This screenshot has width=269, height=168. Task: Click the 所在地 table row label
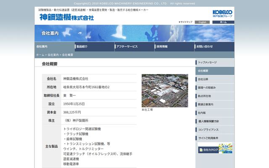pos(52,87)
